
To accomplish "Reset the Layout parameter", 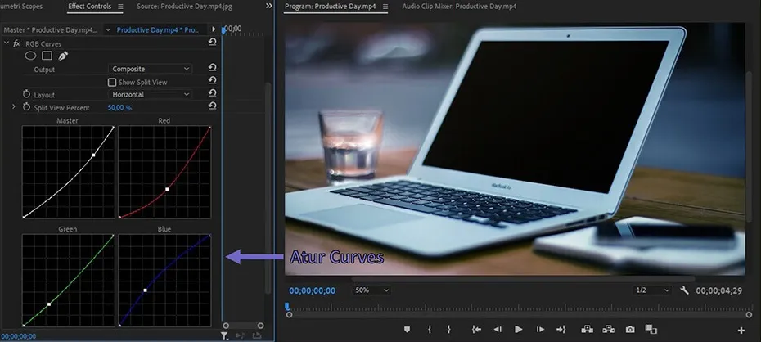I will (x=212, y=92).
